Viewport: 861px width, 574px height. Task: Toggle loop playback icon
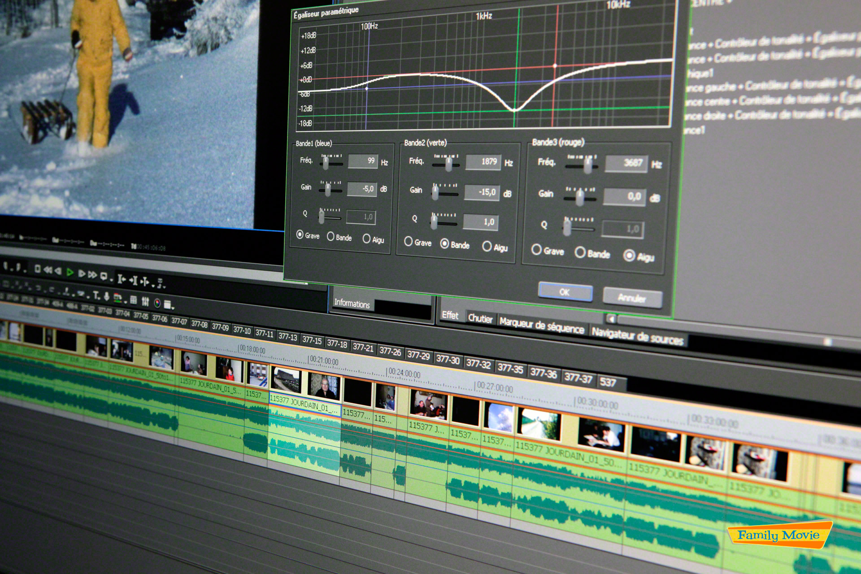(104, 276)
